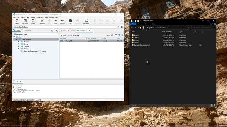
Task: Close the Log tab with its red icon
Action: tap(21, 81)
